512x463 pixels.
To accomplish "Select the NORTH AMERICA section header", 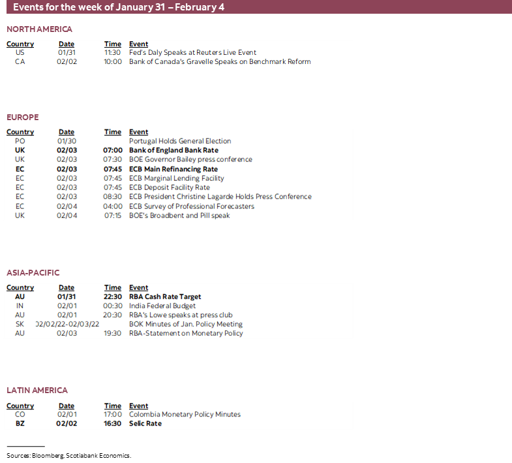I will 40,29.
